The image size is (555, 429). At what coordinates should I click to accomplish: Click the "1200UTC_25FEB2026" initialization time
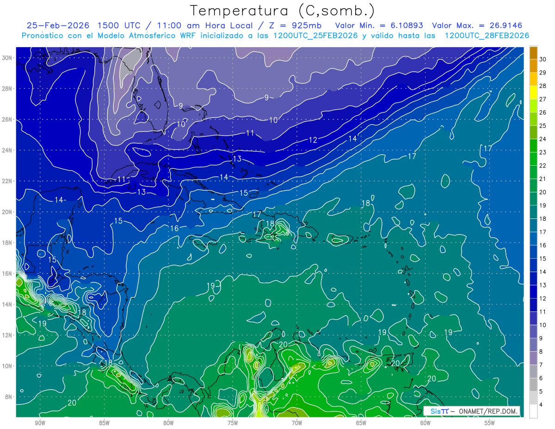tap(316, 36)
